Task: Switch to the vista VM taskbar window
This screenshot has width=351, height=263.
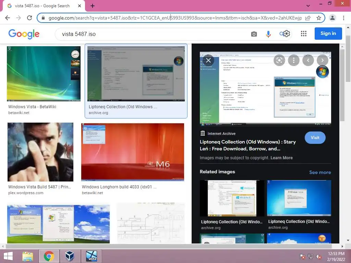Action: [92, 256]
